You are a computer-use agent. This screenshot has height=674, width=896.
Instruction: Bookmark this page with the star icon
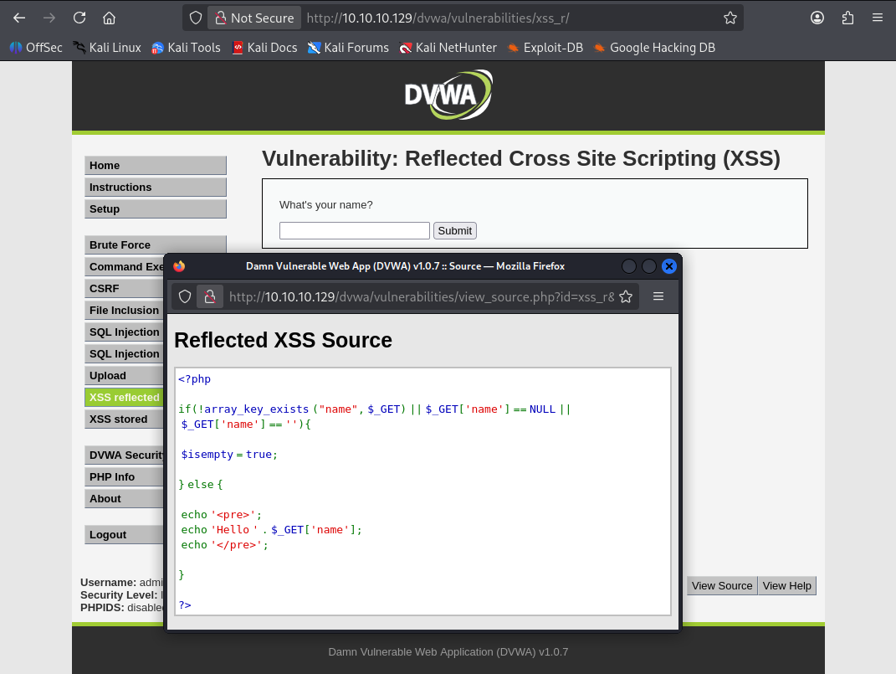(x=730, y=18)
